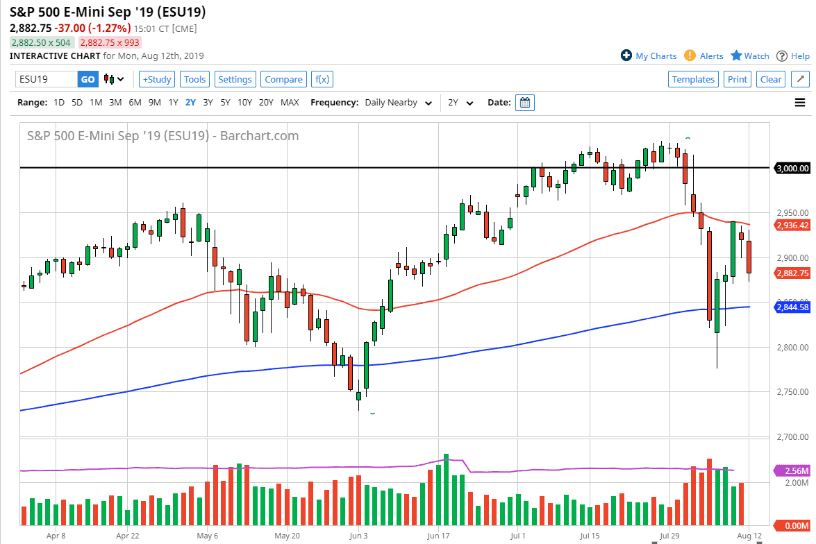The width and height of the screenshot is (816, 544).
Task: Open the Date calendar picker icon
Action: coord(524,102)
